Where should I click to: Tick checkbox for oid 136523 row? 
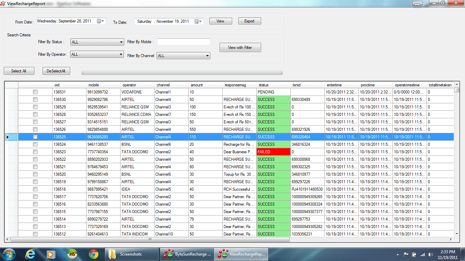point(35,152)
